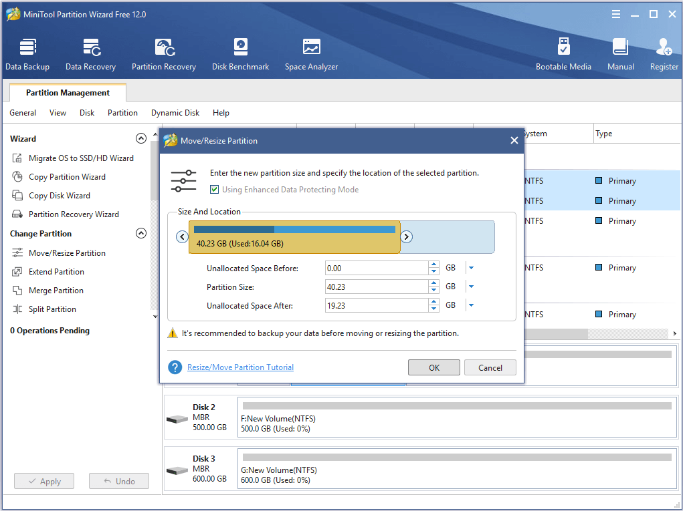The image size is (683, 511).
Task: Open Resize/Move Partition Tutorial link
Action: (240, 367)
